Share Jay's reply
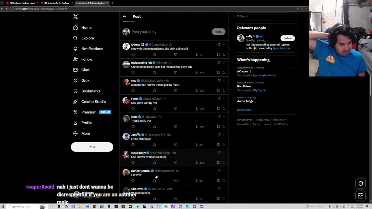Viewport: 372px width, 209px height. 224,145
